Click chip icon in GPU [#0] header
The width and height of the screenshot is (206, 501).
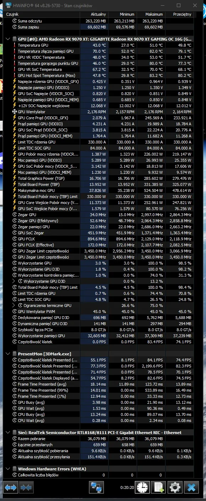pyautogui.click(x=15, y=39)
